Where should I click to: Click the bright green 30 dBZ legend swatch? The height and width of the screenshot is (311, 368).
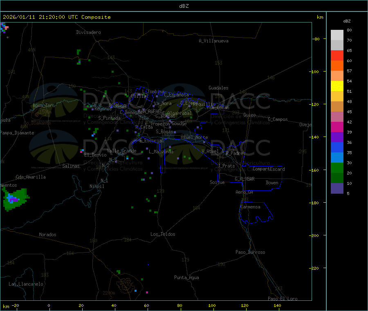(x=337, y=168)
